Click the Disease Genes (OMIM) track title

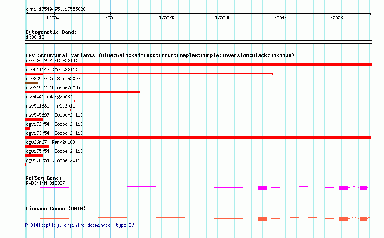tap(56, 209)
